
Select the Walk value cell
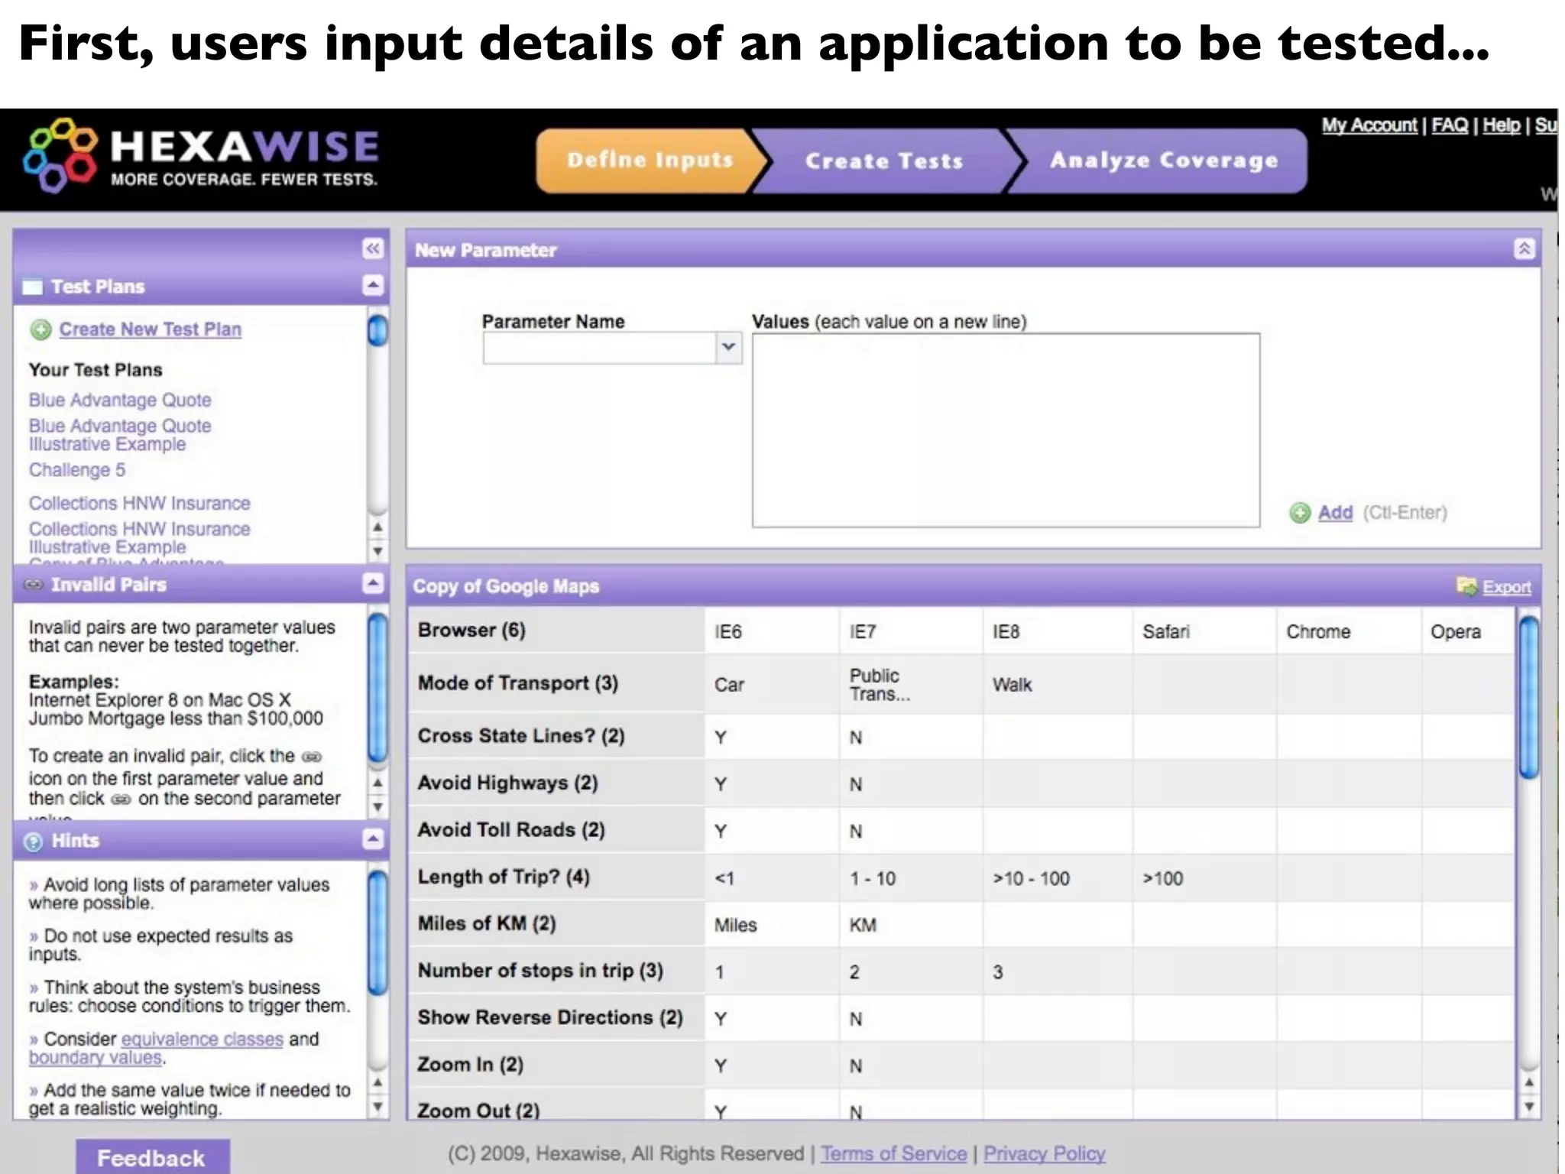[x=1057, y=684]
